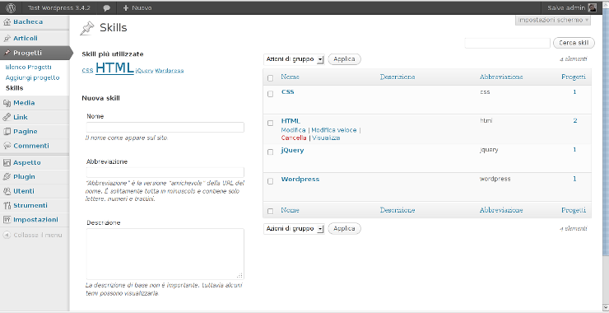Focus the skill search input field
Viewport: 609px width, 313px height.
tap(507, 43)
